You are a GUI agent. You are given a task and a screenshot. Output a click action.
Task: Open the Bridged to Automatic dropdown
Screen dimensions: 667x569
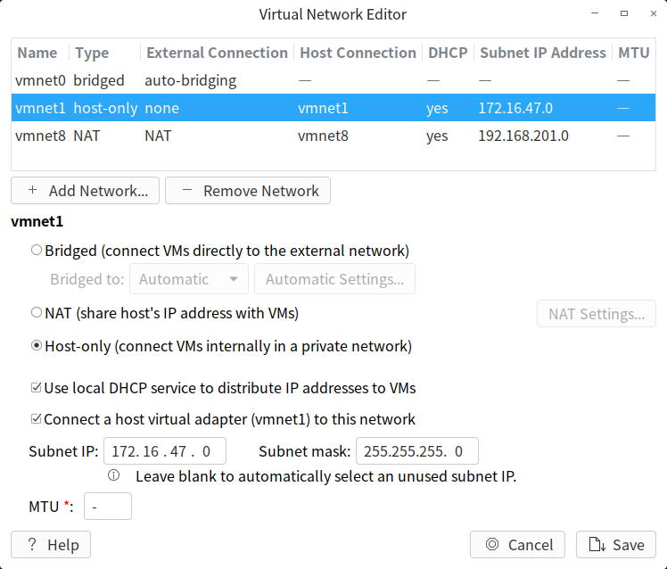188,279
